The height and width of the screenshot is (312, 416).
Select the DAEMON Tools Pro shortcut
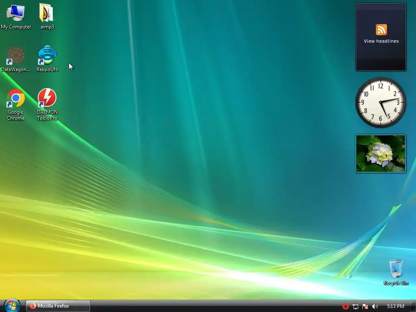pos(47,104)
